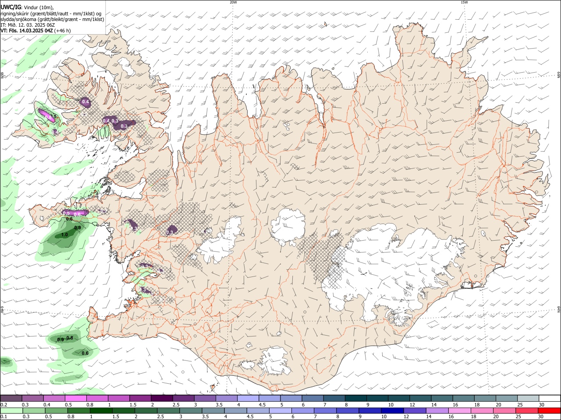Click the bright red swatch labeled 30 in lower legend
Screen dimensions: 561x420
550,410
